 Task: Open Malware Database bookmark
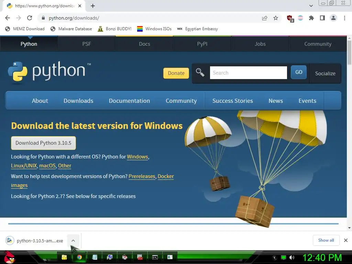[x=71, y=29]
